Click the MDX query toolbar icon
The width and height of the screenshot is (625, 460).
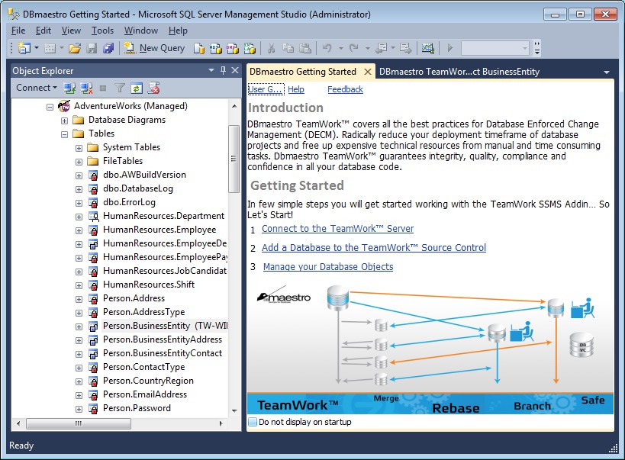pyautogui.click(x=216, y=48)
